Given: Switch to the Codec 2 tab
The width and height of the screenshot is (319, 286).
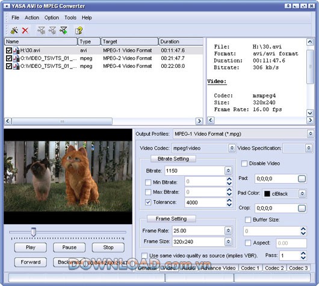Looking at the screenshot, I should pos(274,268).
